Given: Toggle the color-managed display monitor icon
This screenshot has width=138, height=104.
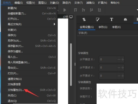Looking at the screenshot, I should click(71, 17).
